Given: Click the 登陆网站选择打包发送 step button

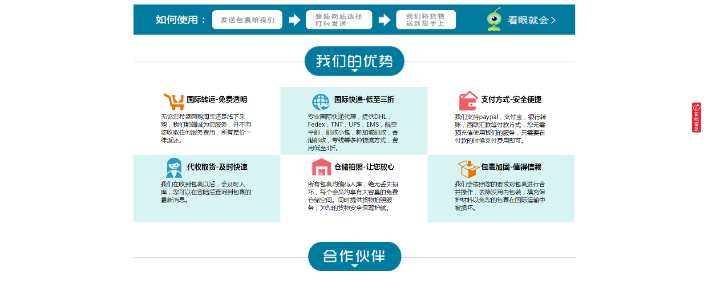Looking at the screenshot, I should (x=339, y=20).
